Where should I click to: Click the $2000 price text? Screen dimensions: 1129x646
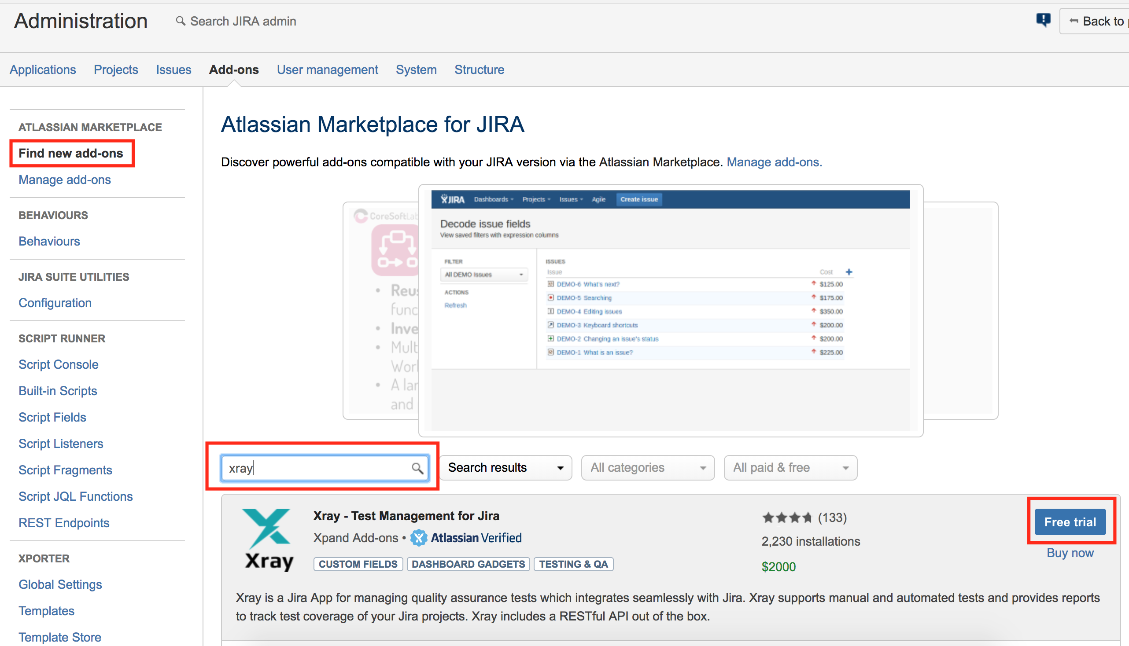(778, 567)
